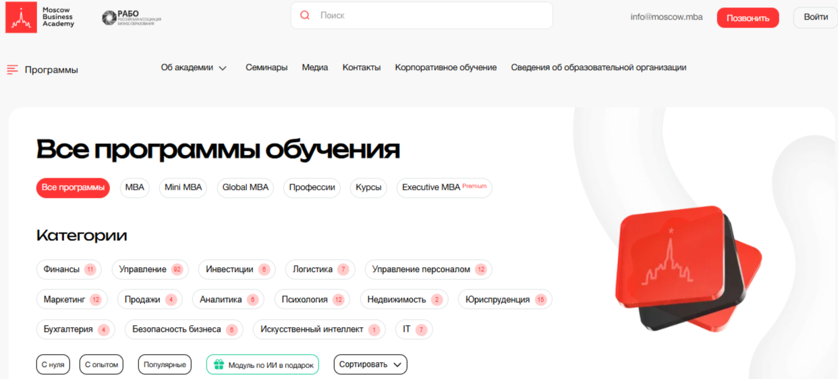
Task: Enable the Популярные filter
Action: (x=165, y=365)
